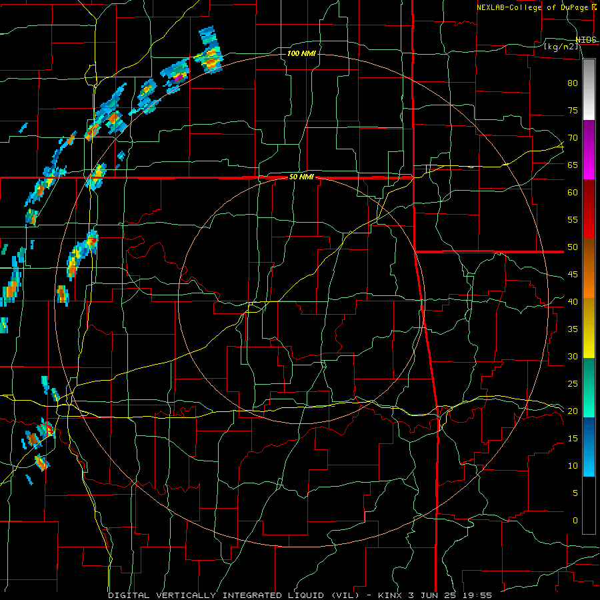Image resolution: width=600 pixels, height=600 pixels.
Task: Click the 100 NMI range ring label
Action: pyautogui.click(x=301, y=53)
